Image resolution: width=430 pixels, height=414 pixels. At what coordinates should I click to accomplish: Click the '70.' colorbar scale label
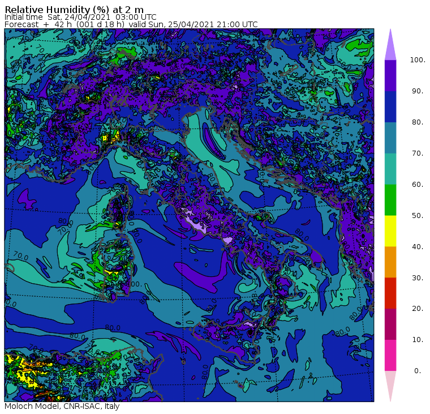coord(418,153)
